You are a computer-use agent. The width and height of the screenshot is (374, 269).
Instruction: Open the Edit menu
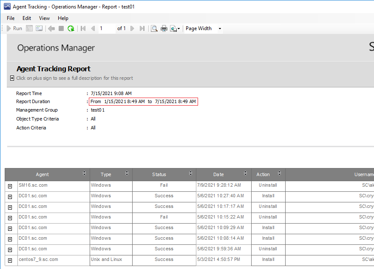(27, 18)
